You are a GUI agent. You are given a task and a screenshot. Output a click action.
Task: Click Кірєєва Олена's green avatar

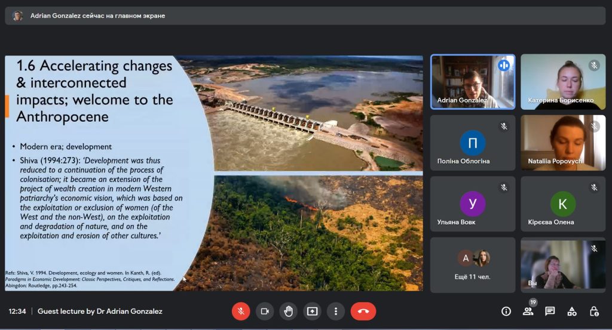(562, 204)
